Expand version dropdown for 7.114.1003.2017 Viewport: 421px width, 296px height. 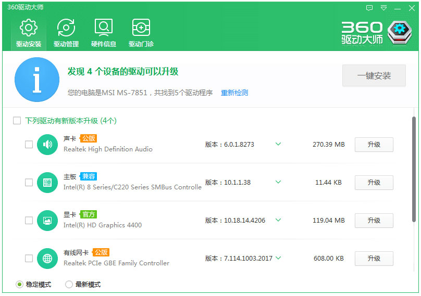point(278,258)
